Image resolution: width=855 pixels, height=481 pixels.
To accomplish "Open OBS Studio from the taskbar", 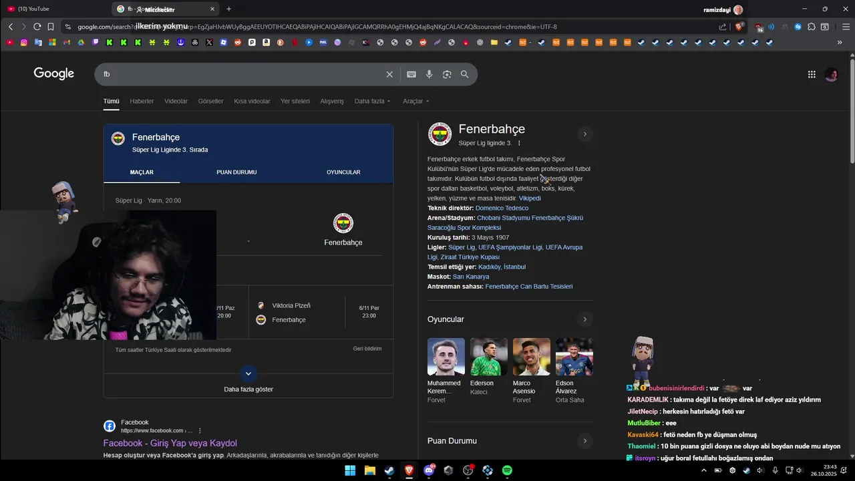I will (x=468, y=470).
